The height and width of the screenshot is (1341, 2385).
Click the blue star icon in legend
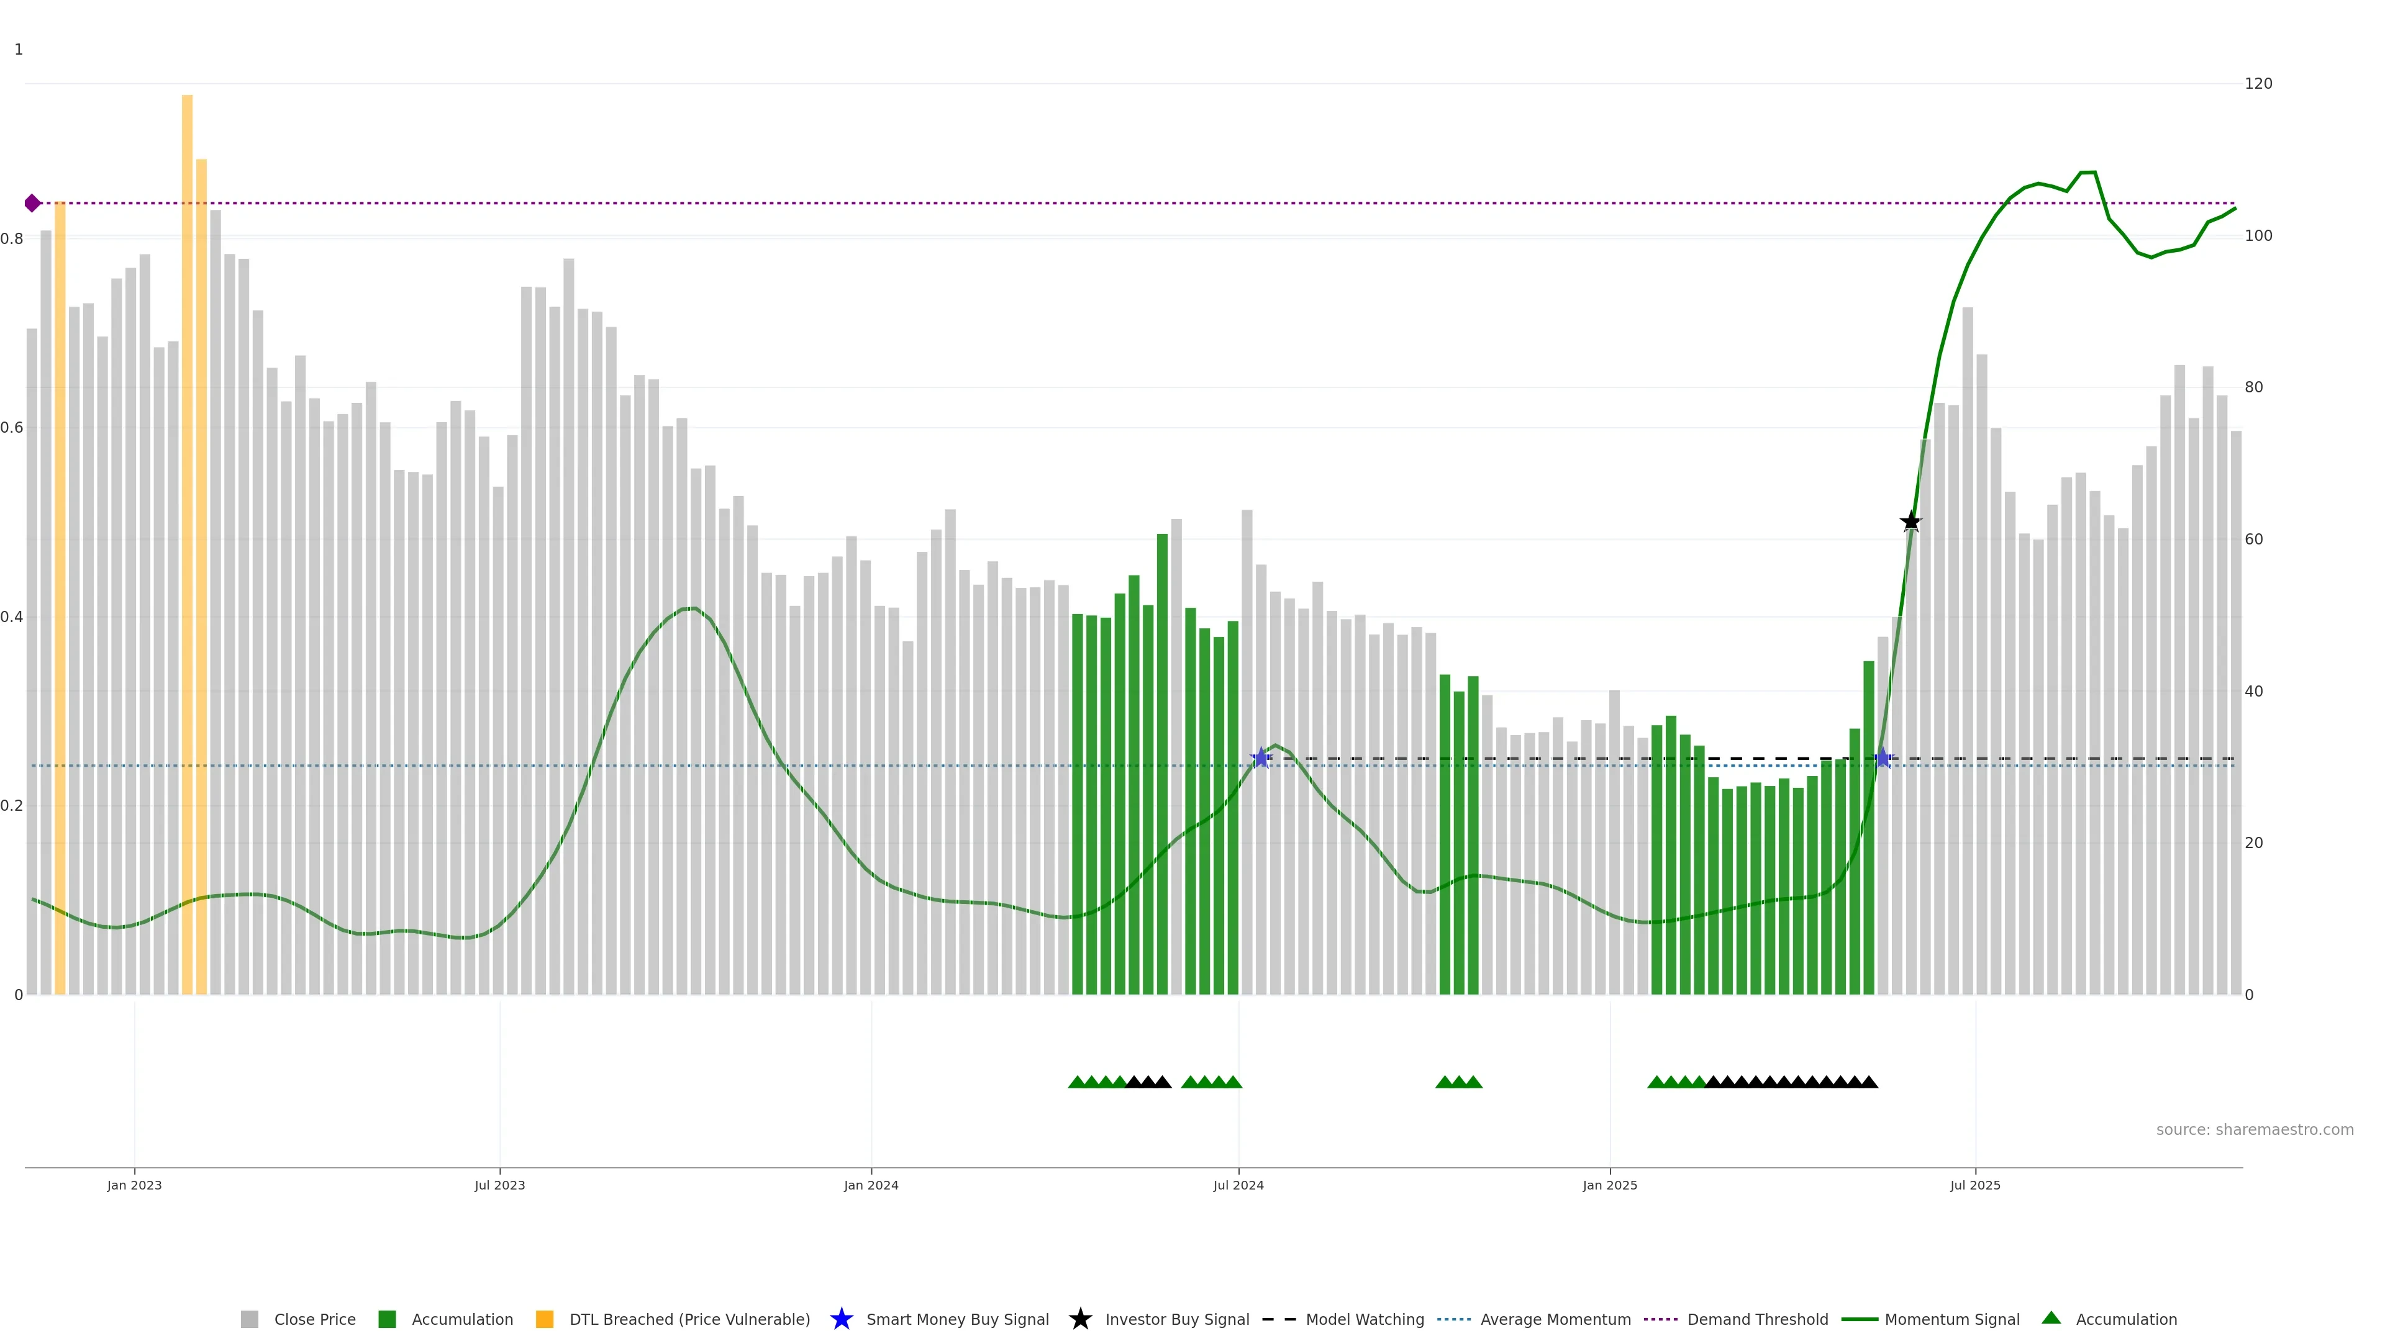point(841,1319)
